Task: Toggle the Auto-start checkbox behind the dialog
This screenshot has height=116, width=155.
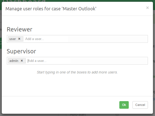Action: [117, 115]
